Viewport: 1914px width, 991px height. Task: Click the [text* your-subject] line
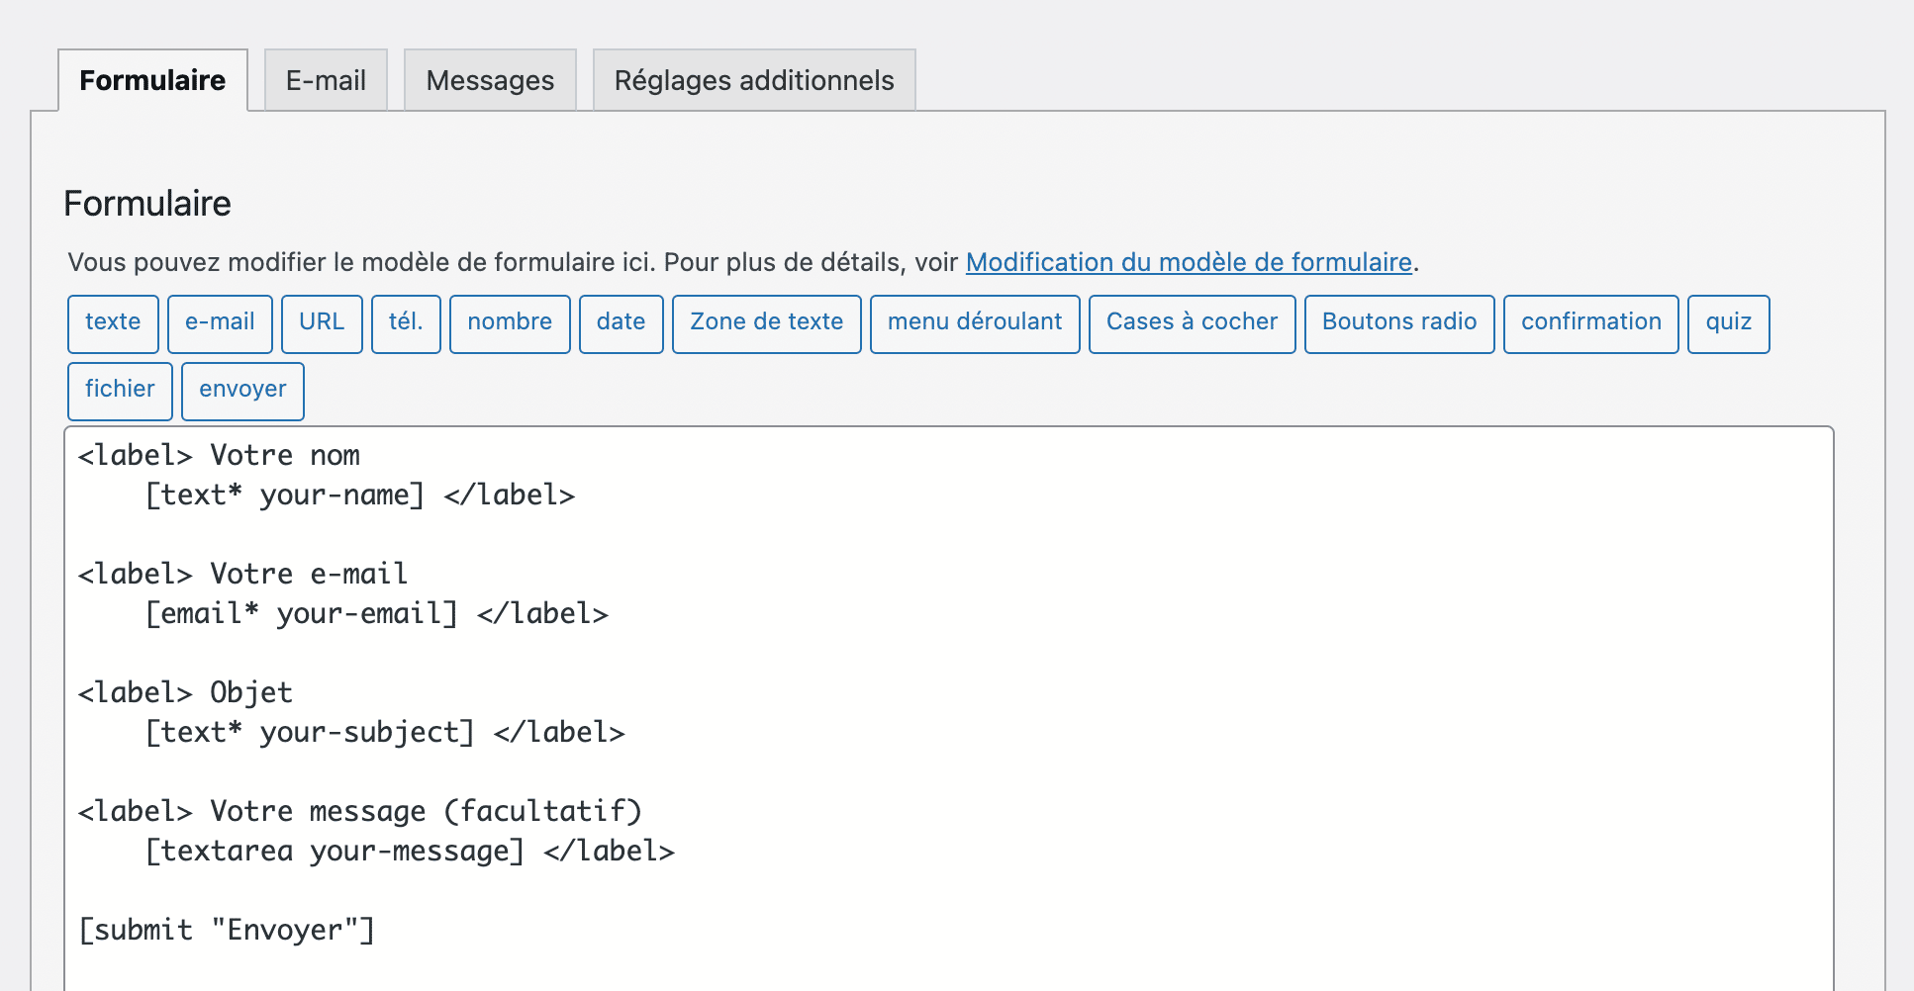click(x=385, y=732)
